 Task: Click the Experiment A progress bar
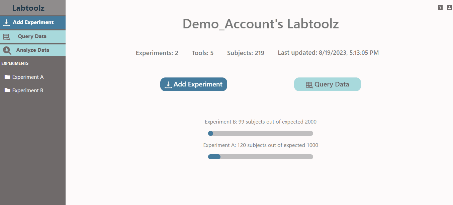click(x=261, y=157)
